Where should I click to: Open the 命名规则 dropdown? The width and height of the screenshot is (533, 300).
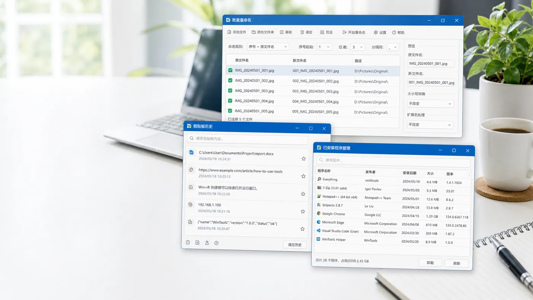point(268,47)
